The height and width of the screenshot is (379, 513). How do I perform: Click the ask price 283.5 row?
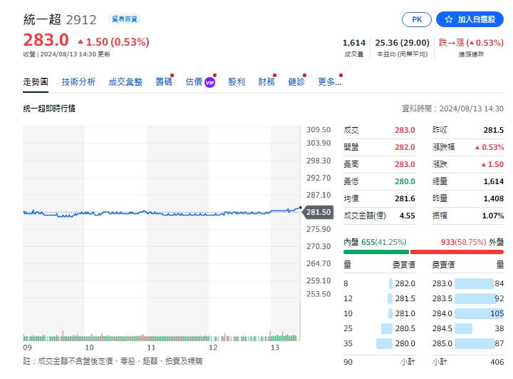468,298
